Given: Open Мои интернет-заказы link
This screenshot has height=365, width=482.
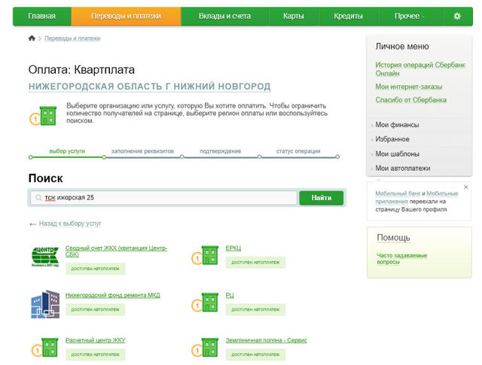Looking at the screenshot, I should pos(408,87).
